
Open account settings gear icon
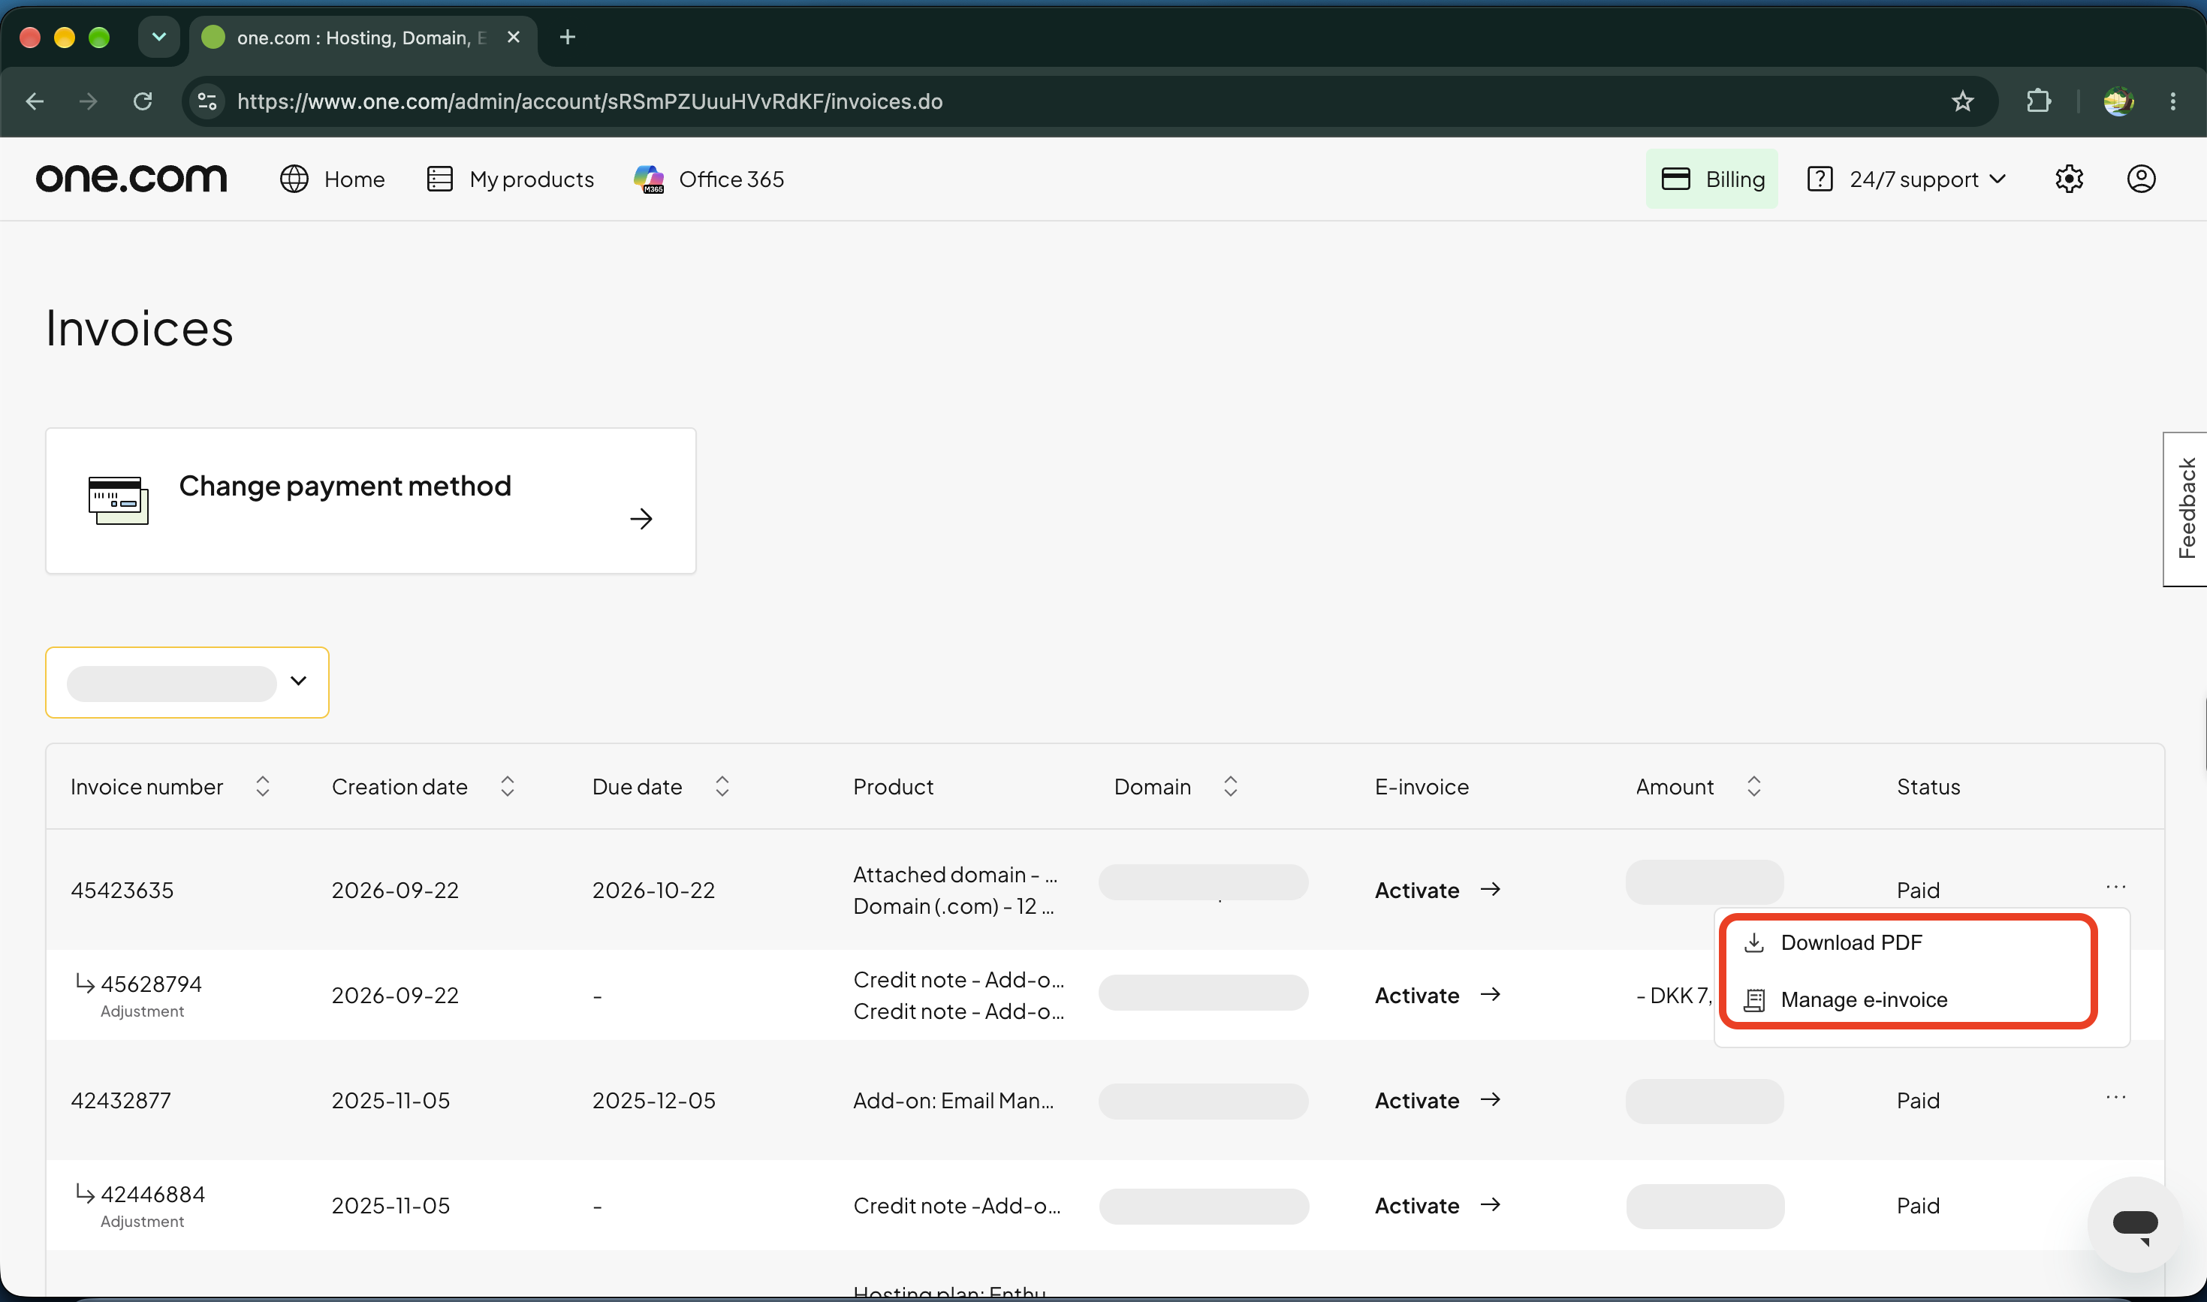pyautogui.click(x=2068, y=179)
